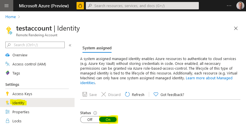Collapse the left navigation menu

[x=70, y=45]
